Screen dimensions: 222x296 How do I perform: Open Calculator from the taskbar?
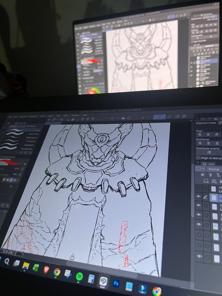tap(91, 279)
